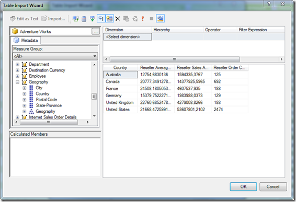
Task: Select the United States row cell
Action: click(x=120, y=110)
